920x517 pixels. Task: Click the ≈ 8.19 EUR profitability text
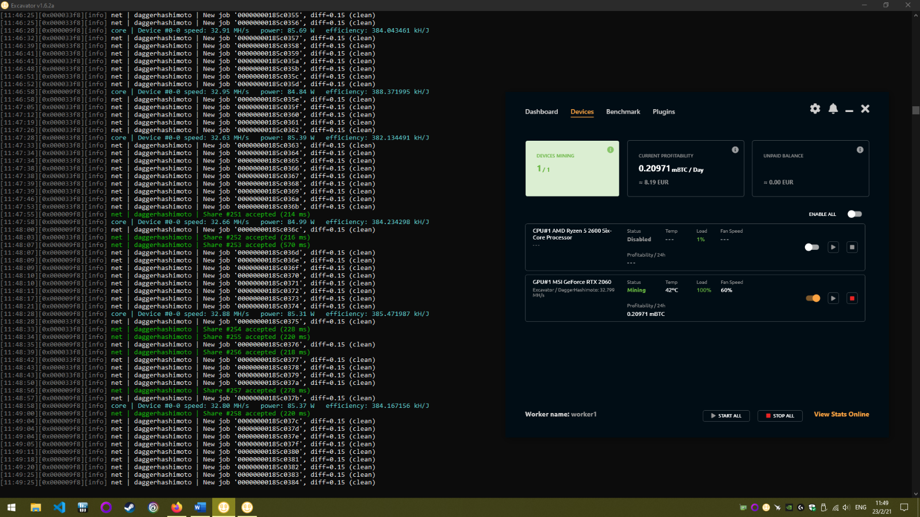[654, 182]
